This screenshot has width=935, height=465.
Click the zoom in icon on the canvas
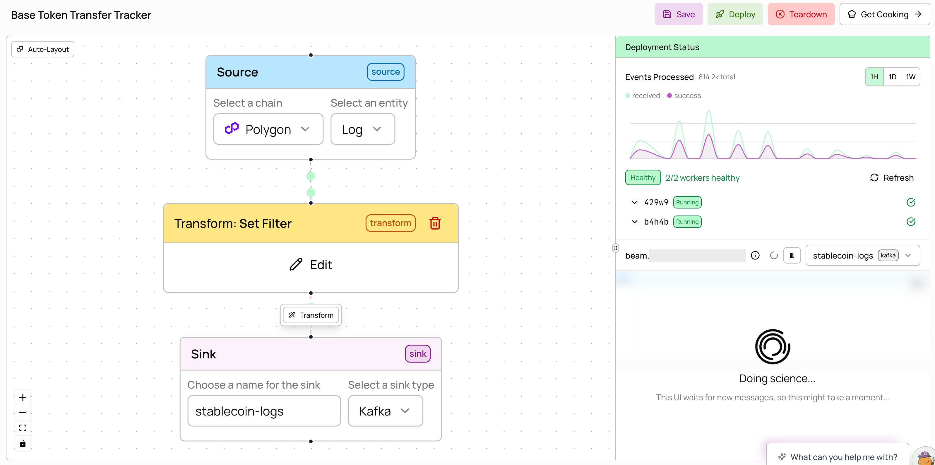coord(23,397)
